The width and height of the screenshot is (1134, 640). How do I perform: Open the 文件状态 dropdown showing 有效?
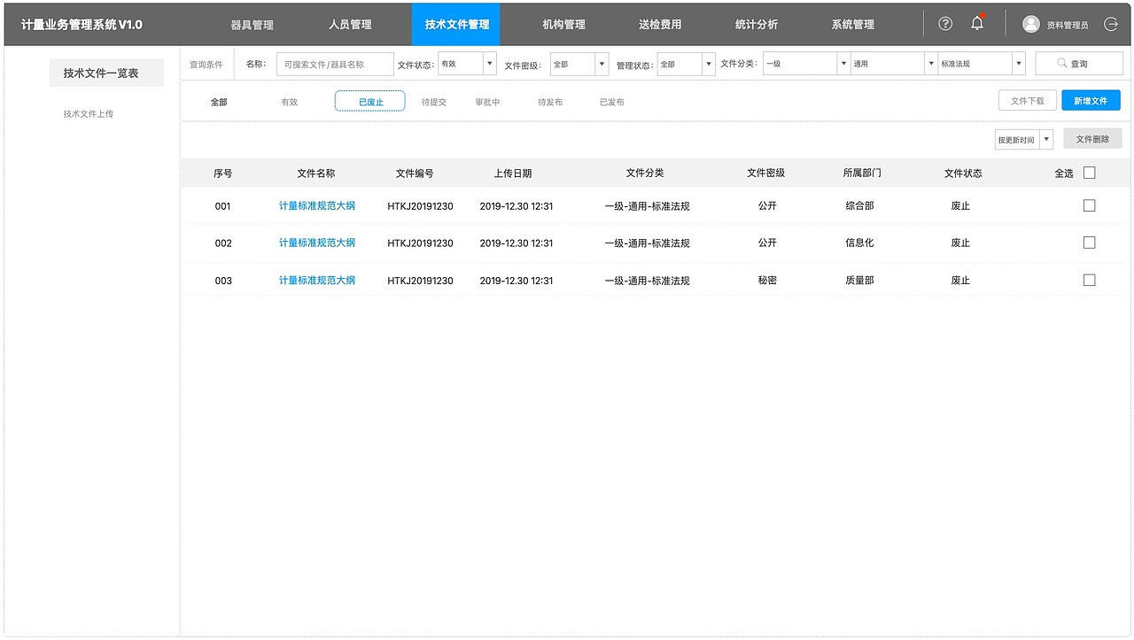pyautogui.click(x=467, y=64)
